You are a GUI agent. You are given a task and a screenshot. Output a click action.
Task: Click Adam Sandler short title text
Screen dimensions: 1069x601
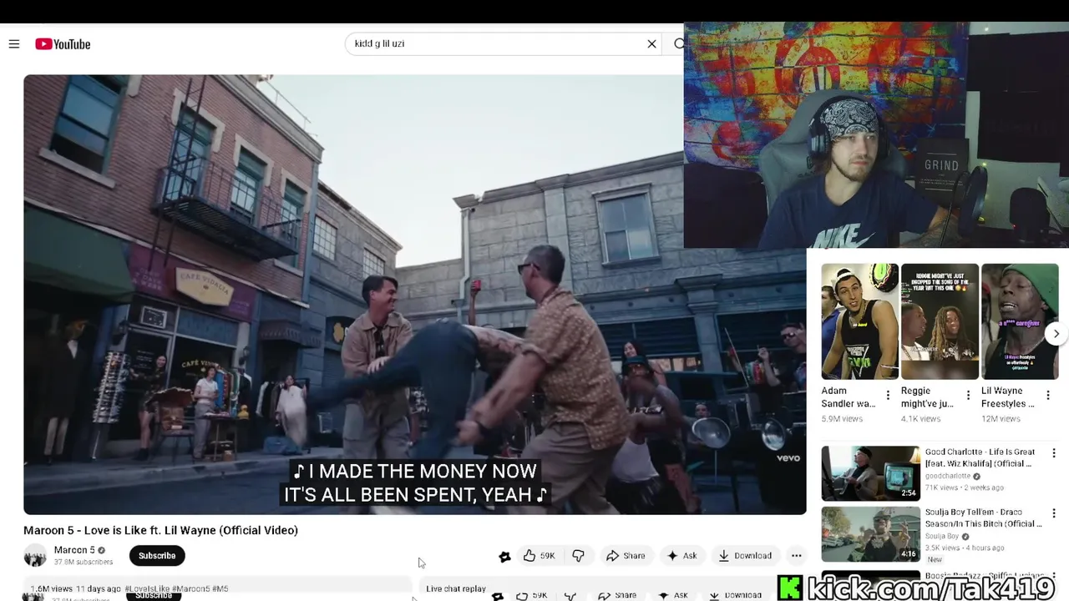click(849, 397)
